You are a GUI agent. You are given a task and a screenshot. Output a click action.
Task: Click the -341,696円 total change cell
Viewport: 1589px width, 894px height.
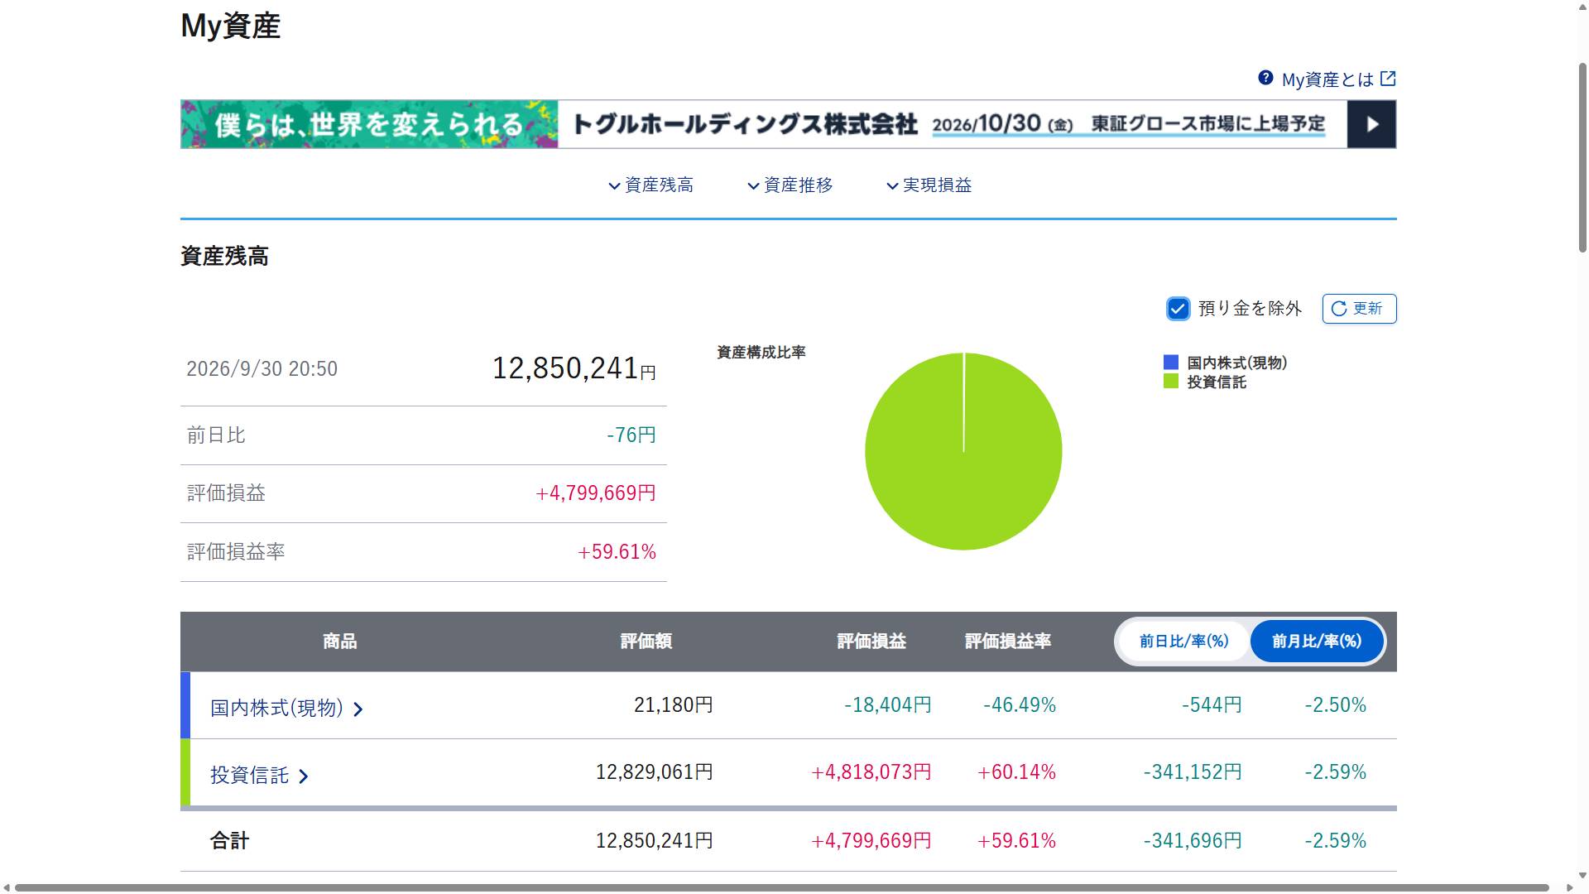coord(1193,841)
